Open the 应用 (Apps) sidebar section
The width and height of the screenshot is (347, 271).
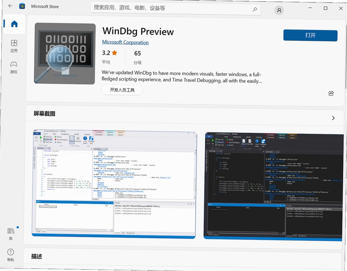click(x=14, y=46)
